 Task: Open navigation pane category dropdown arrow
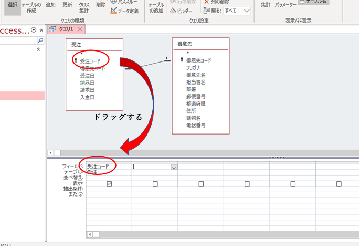34,30
